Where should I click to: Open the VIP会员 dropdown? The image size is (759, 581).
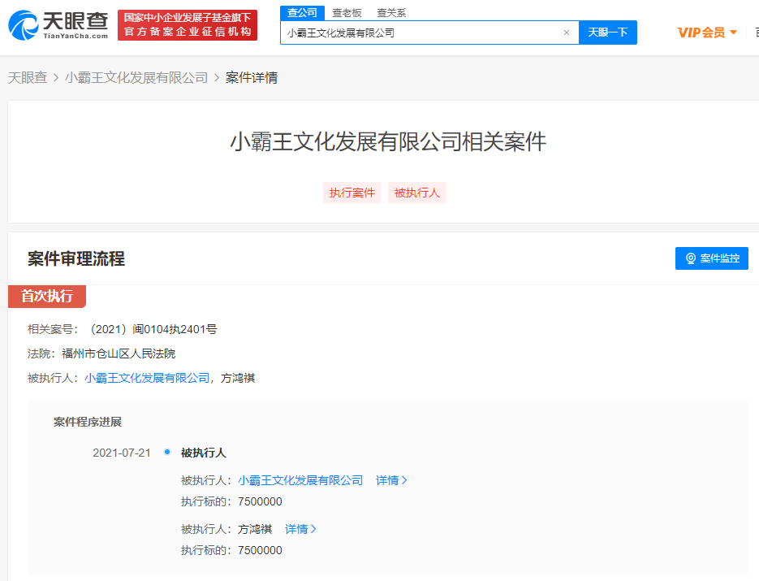pos(707,33)
